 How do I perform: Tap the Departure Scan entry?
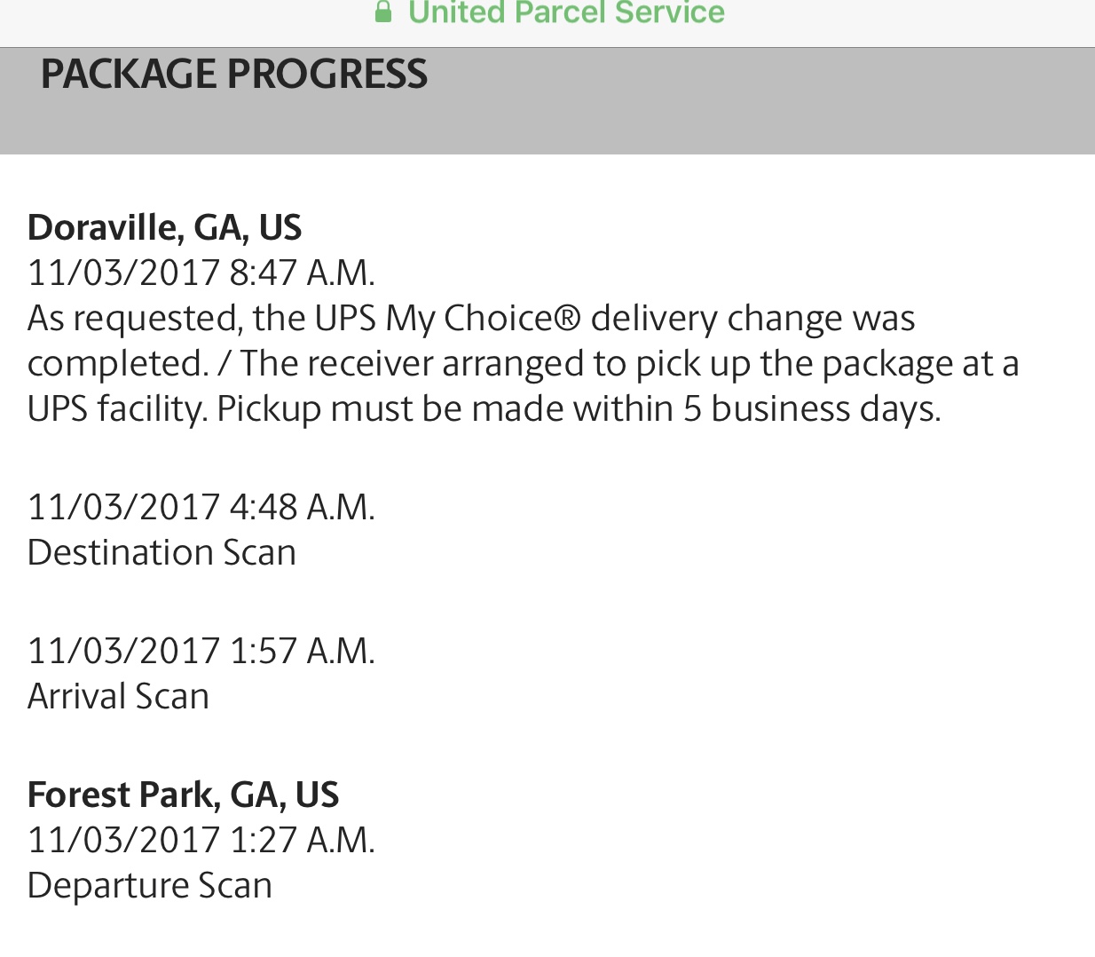tap(149, 886)
